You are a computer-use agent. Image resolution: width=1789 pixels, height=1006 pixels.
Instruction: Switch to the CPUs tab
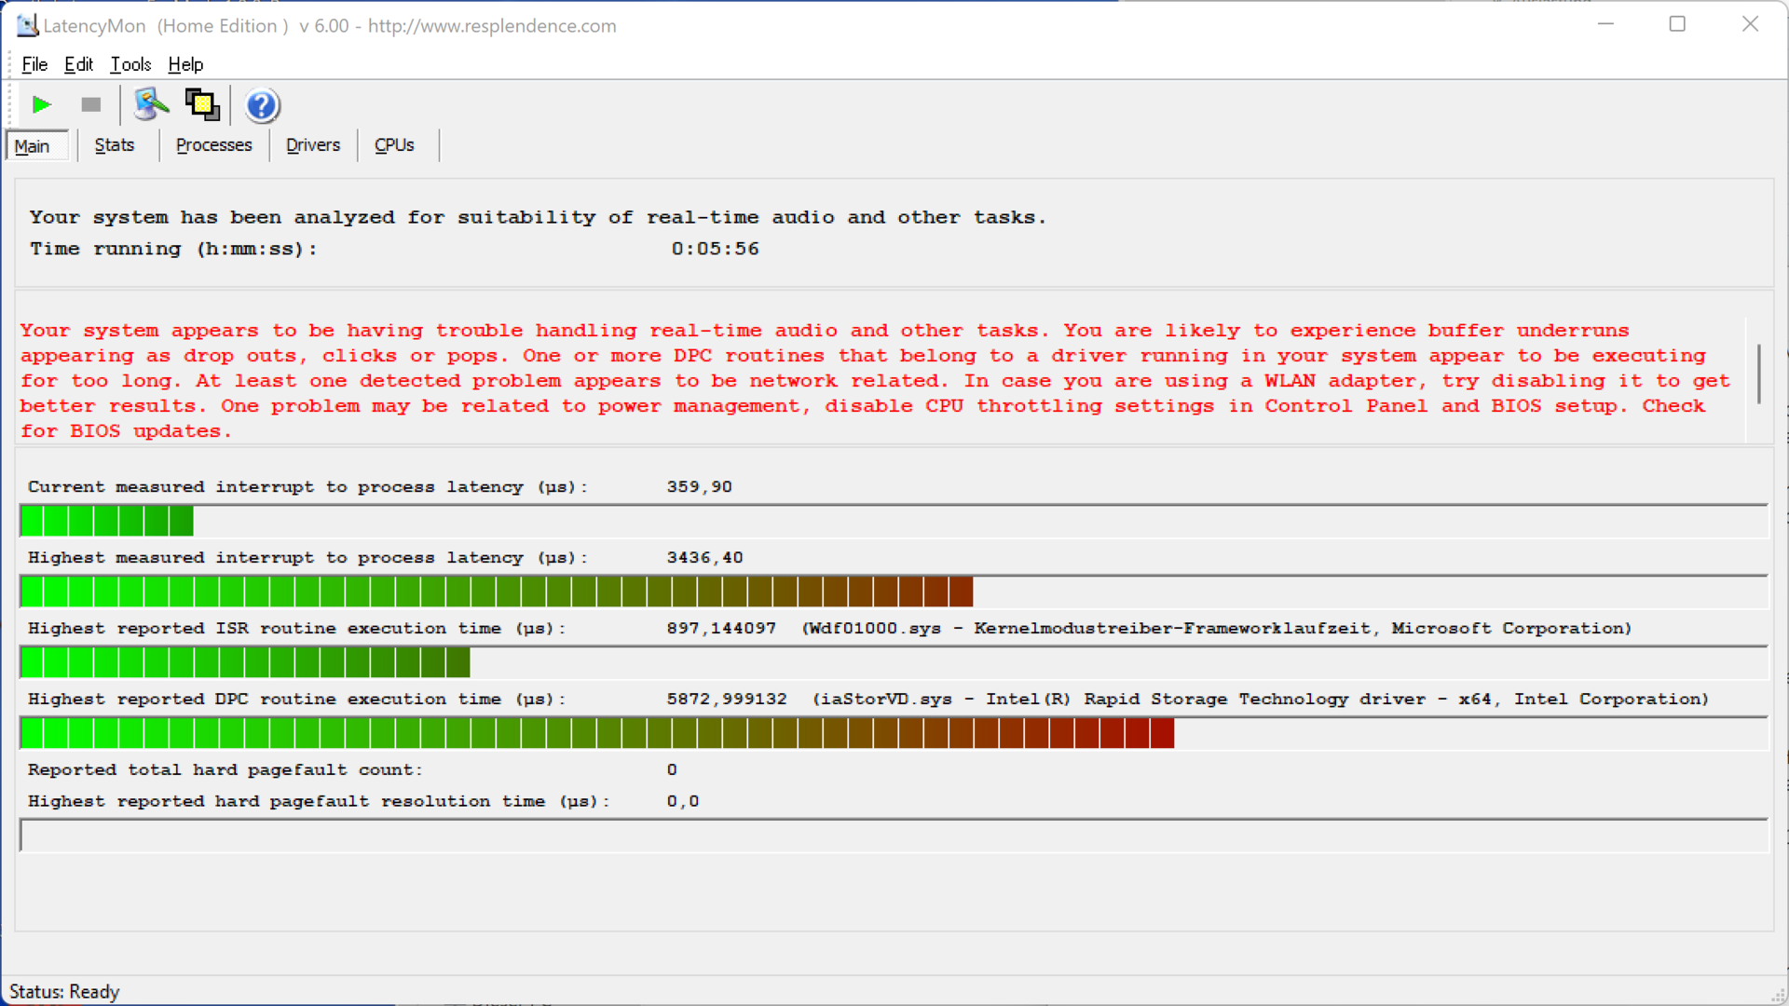pyautogui.click(x=394, y=145)
